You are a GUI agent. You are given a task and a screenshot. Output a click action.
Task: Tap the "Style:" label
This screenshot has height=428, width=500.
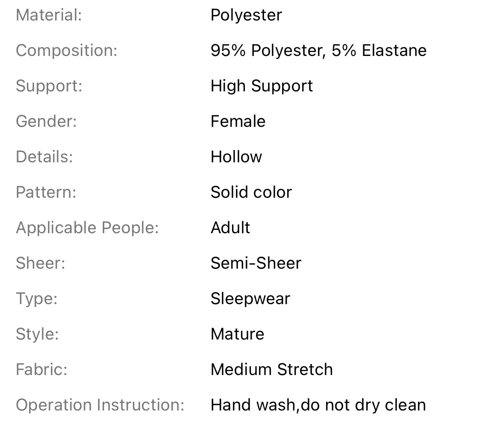coord(37,334)
